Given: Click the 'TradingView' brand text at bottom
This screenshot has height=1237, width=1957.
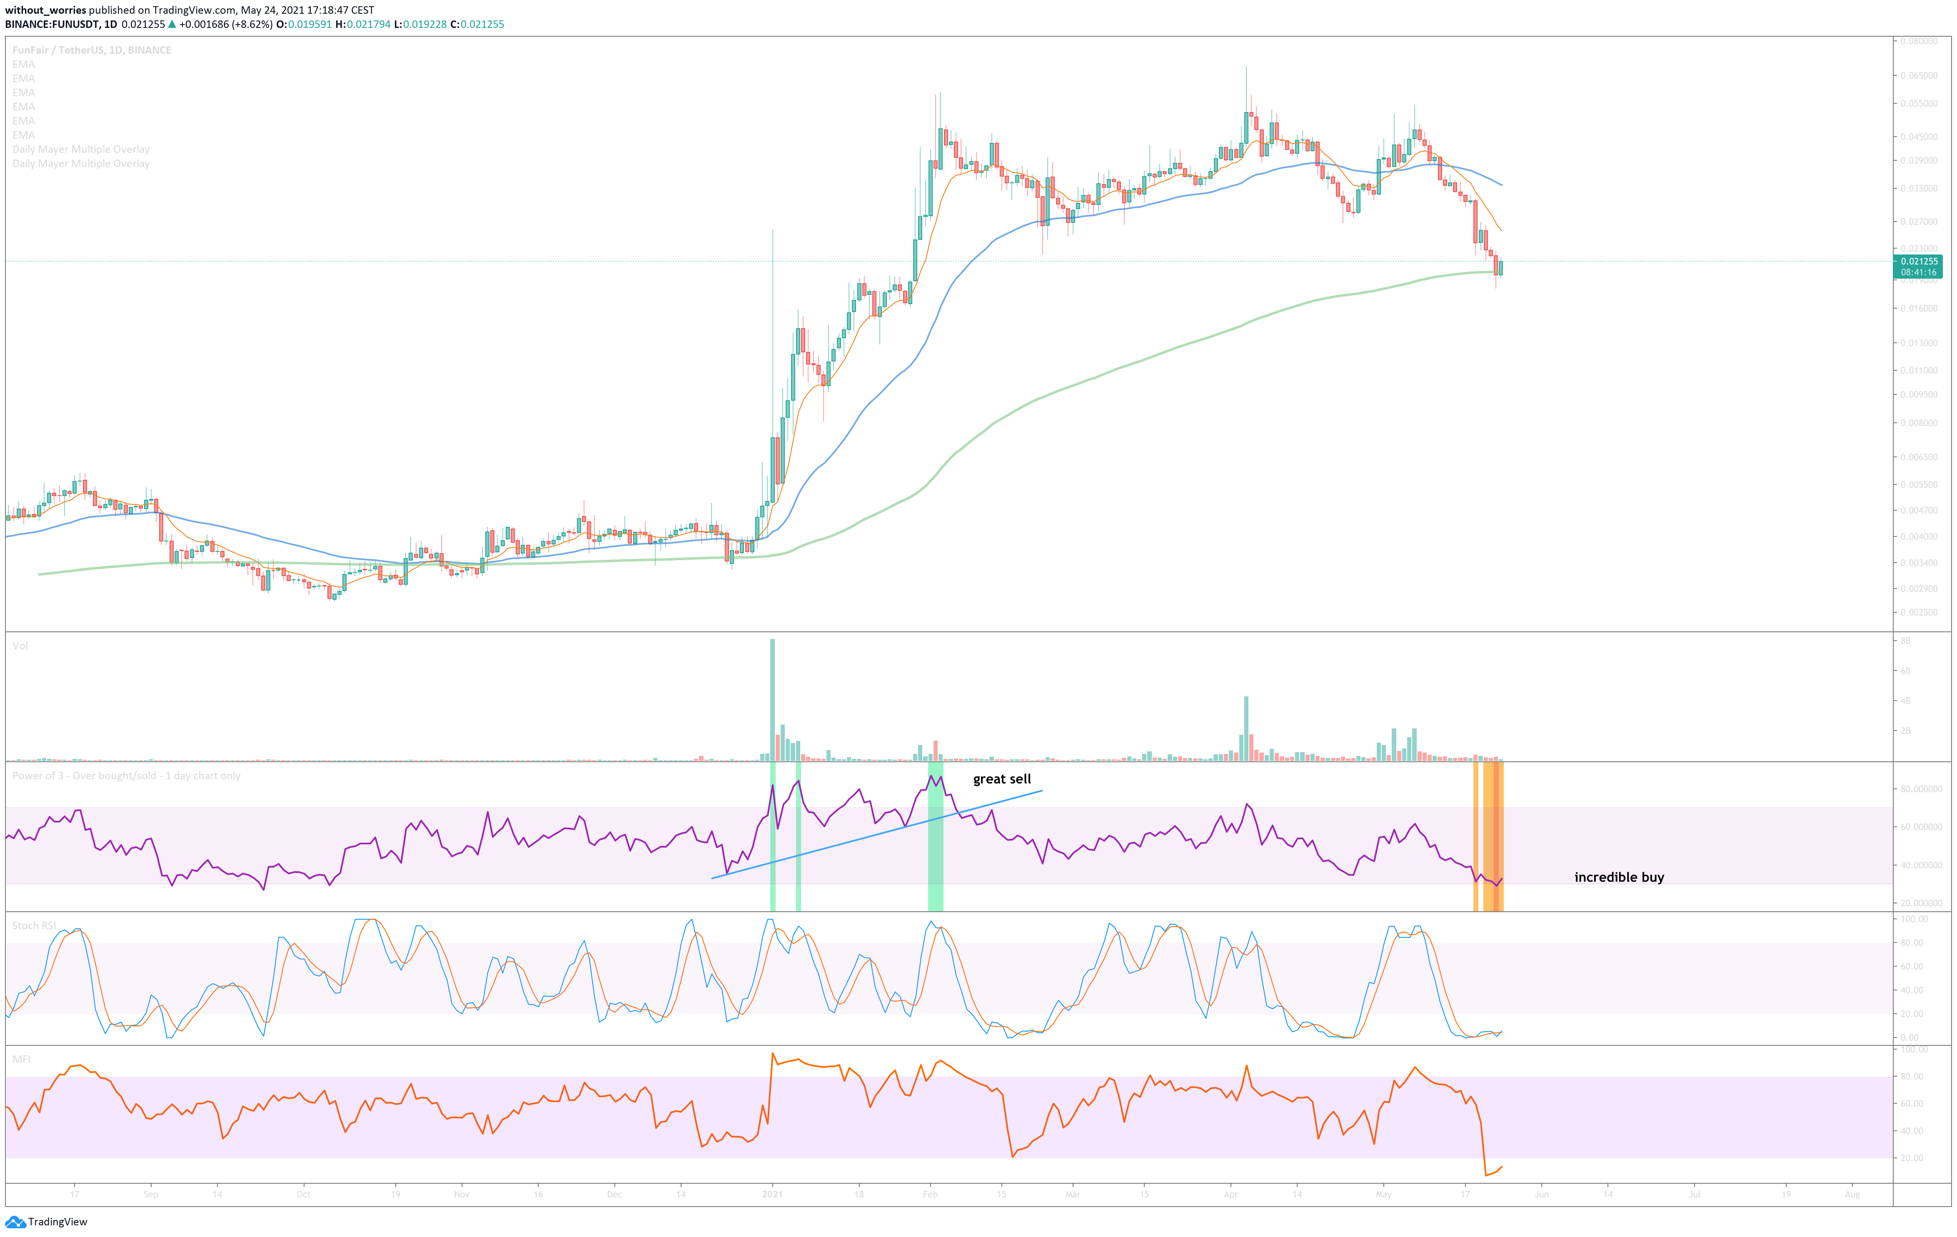Looking at the screenshot, I should coord(58,1222).
